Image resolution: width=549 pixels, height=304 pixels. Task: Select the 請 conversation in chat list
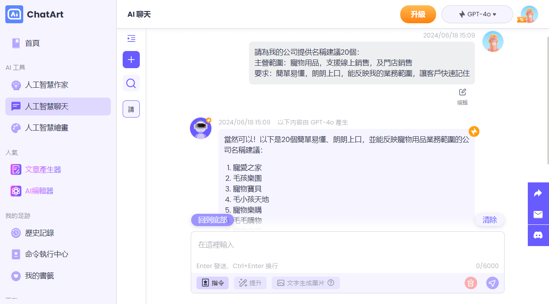pyautogui.click(x=131, y=109)
